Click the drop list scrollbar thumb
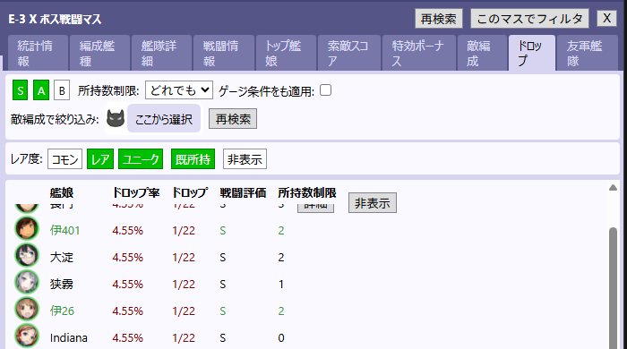This screenshot has width=627, height=349. (613, 287)
